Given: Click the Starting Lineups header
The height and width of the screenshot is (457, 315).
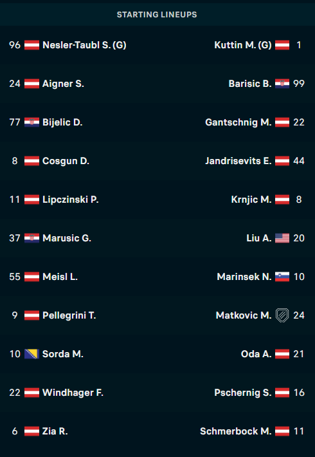Looking at the screenshot, I should tap(157, 15).
